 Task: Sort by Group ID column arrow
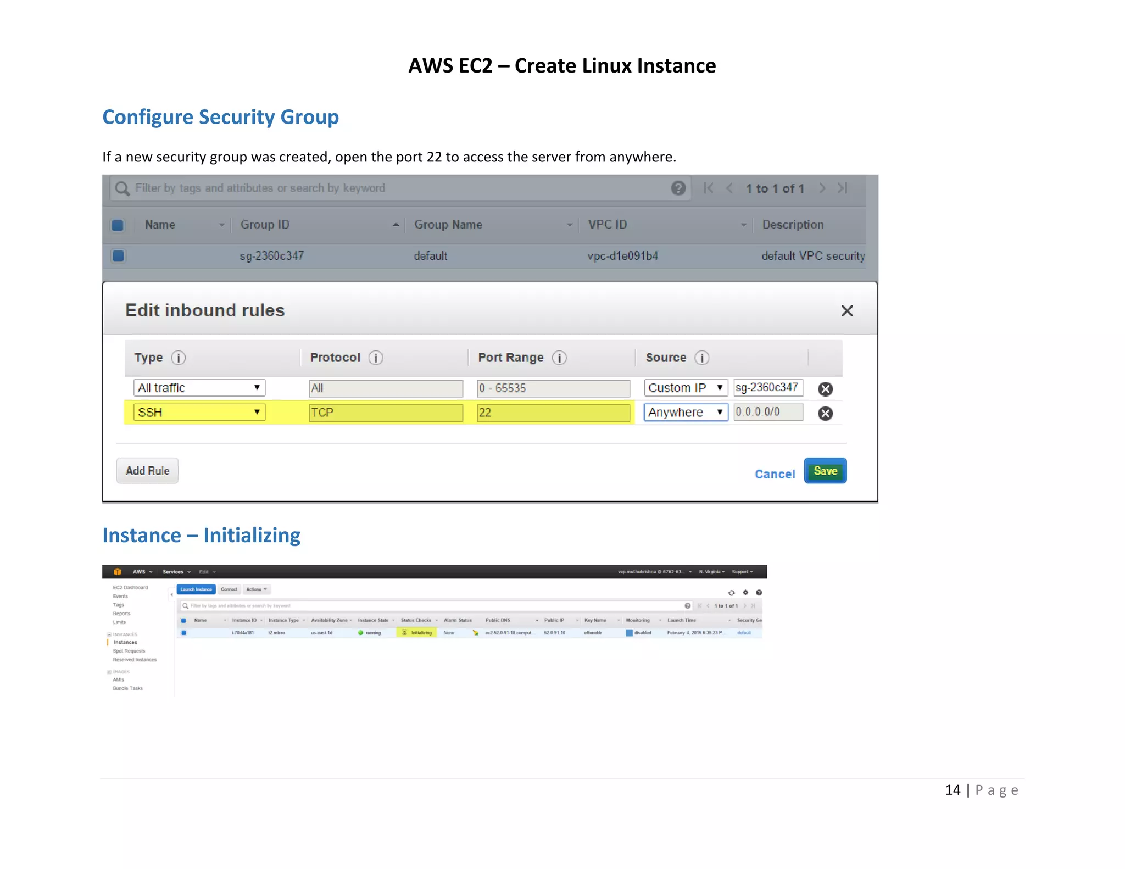pyautogui.click(x=396, y=225)
